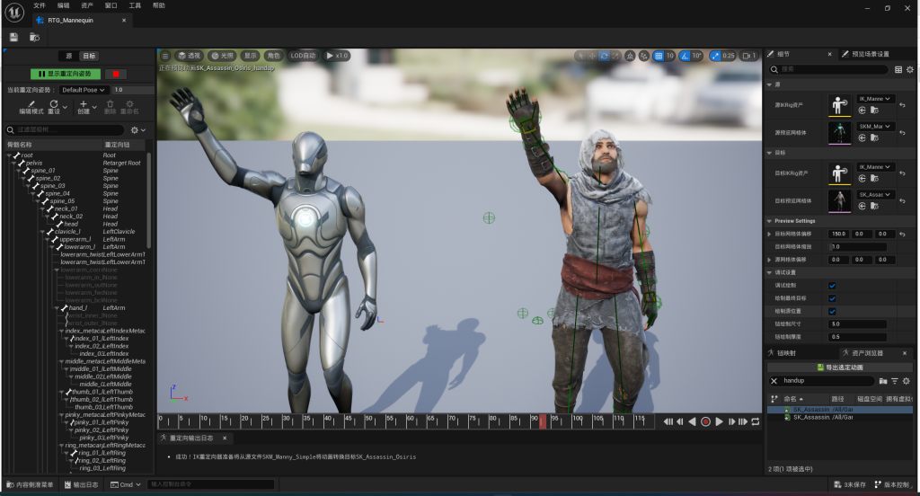Image resolution: width=920 pixels, height=496 pixels.
Task: Open the viewport hamburger menu
Action: pos(165,56)
